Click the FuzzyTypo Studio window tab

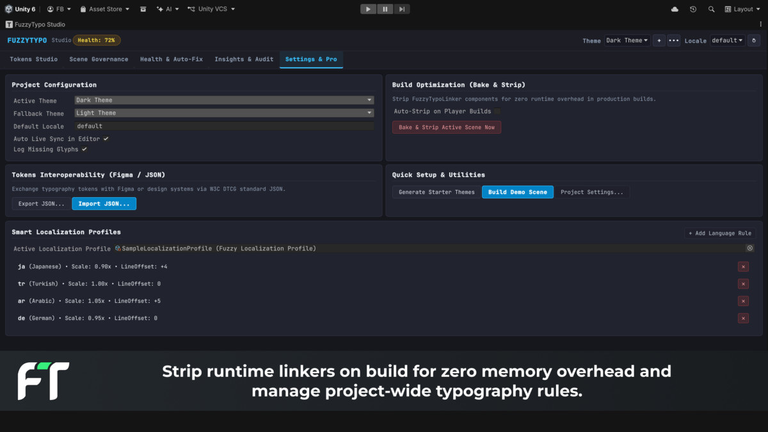pos(36,24)
